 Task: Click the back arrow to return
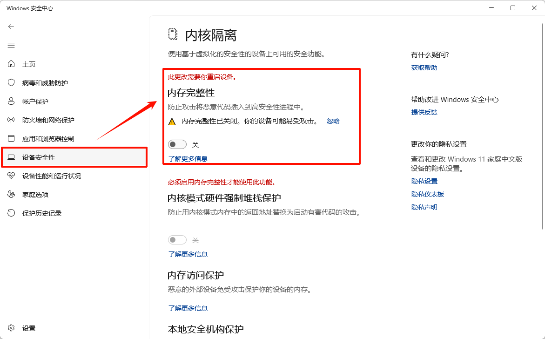11,27
